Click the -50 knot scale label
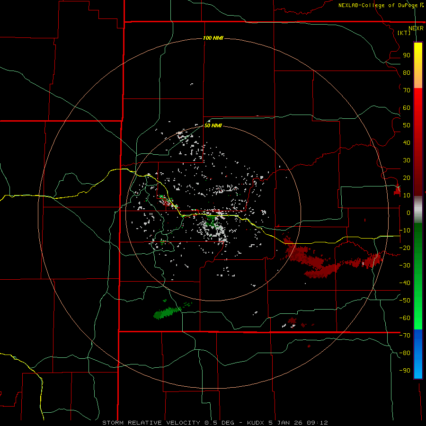426x426 pixels. click(405, 301)
